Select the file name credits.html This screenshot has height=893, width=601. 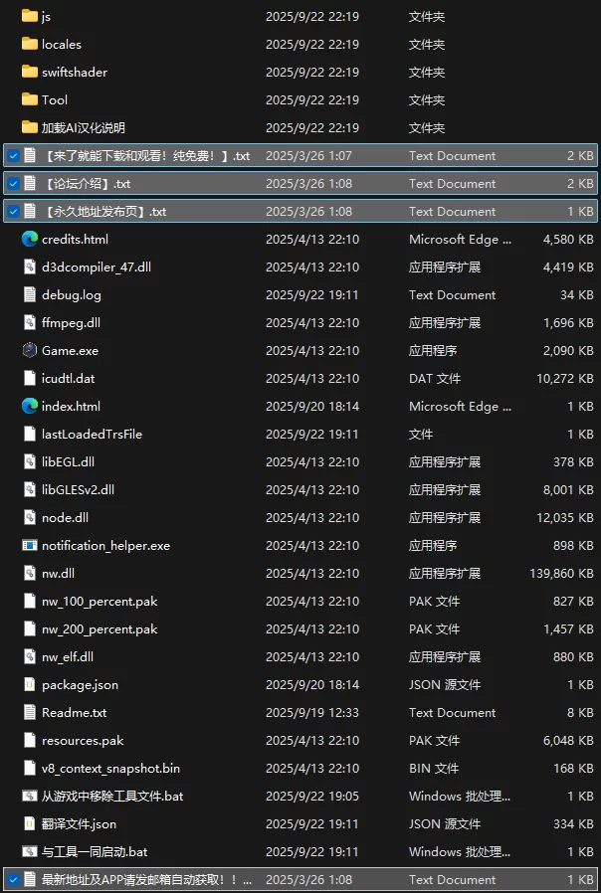point(75,240)
